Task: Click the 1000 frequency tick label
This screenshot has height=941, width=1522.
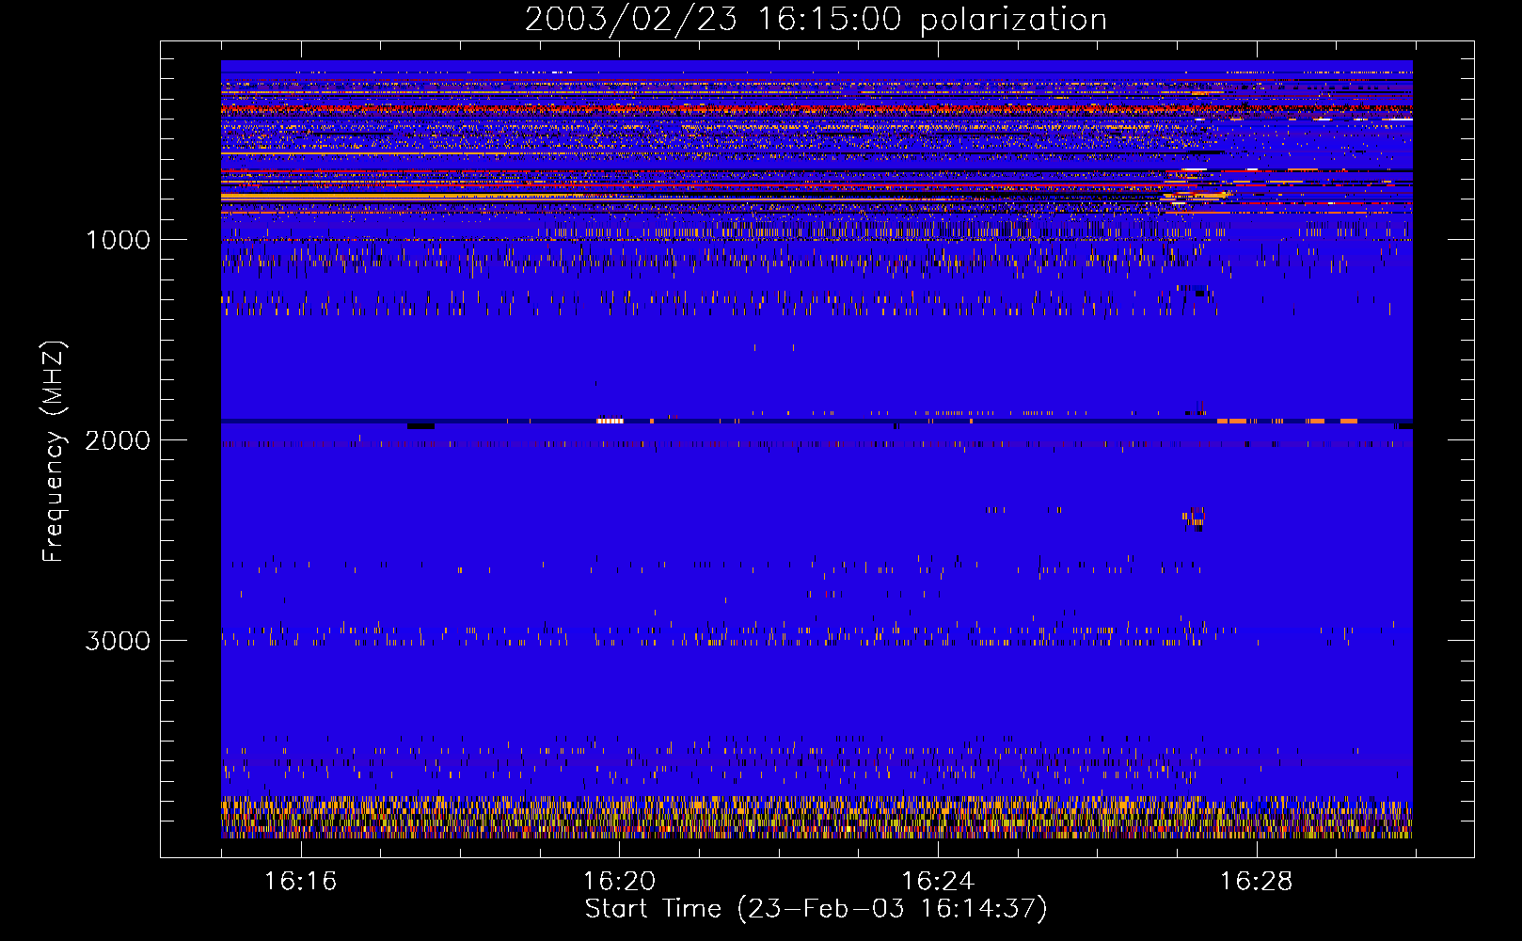Action: tap(118, 239)
